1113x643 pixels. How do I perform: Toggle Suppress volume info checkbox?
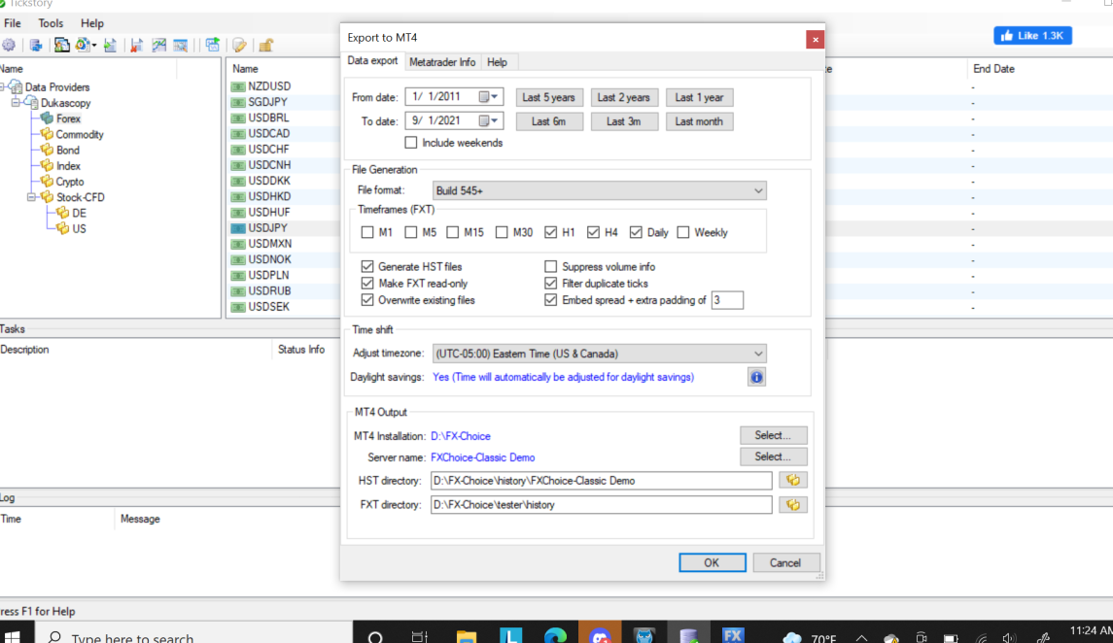point(551,266)
